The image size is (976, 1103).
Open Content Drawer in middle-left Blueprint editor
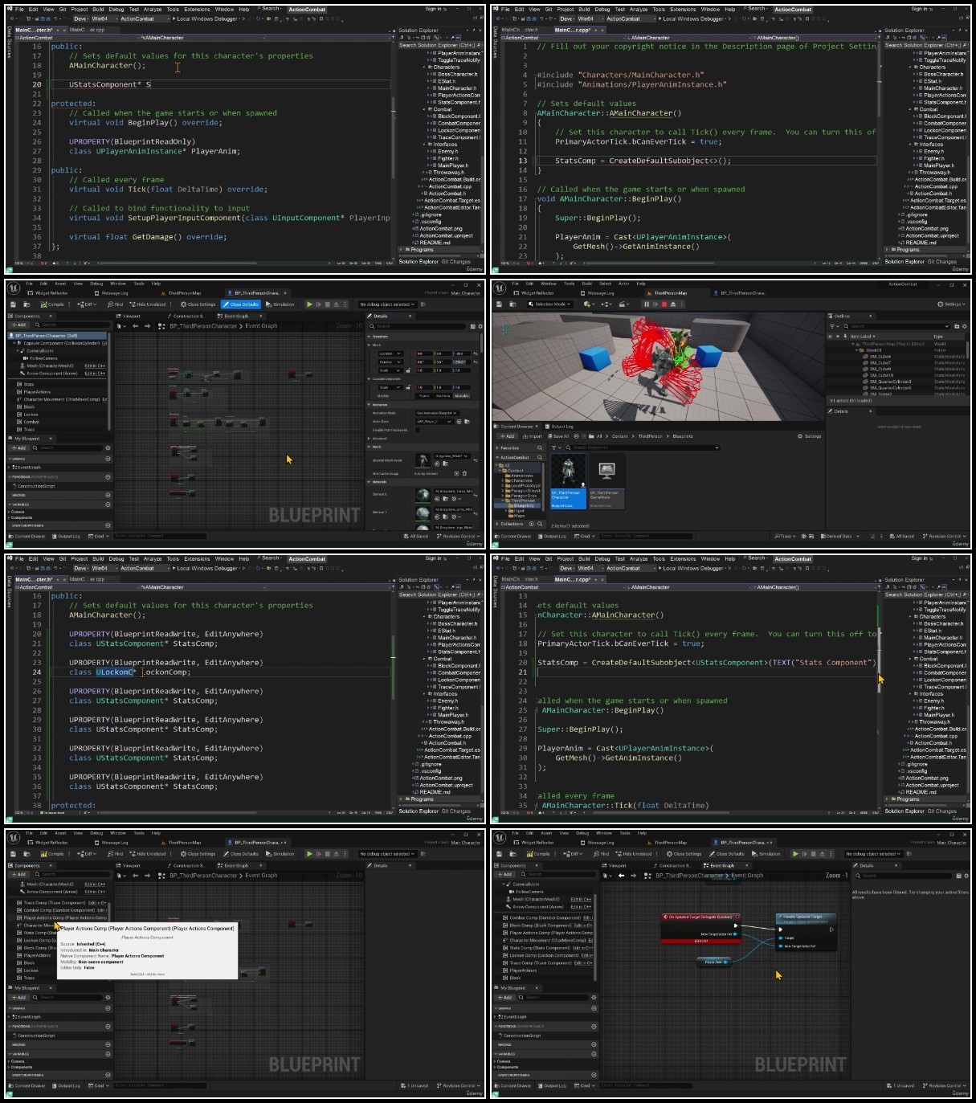pyautogui.click(x=27, y=536)
